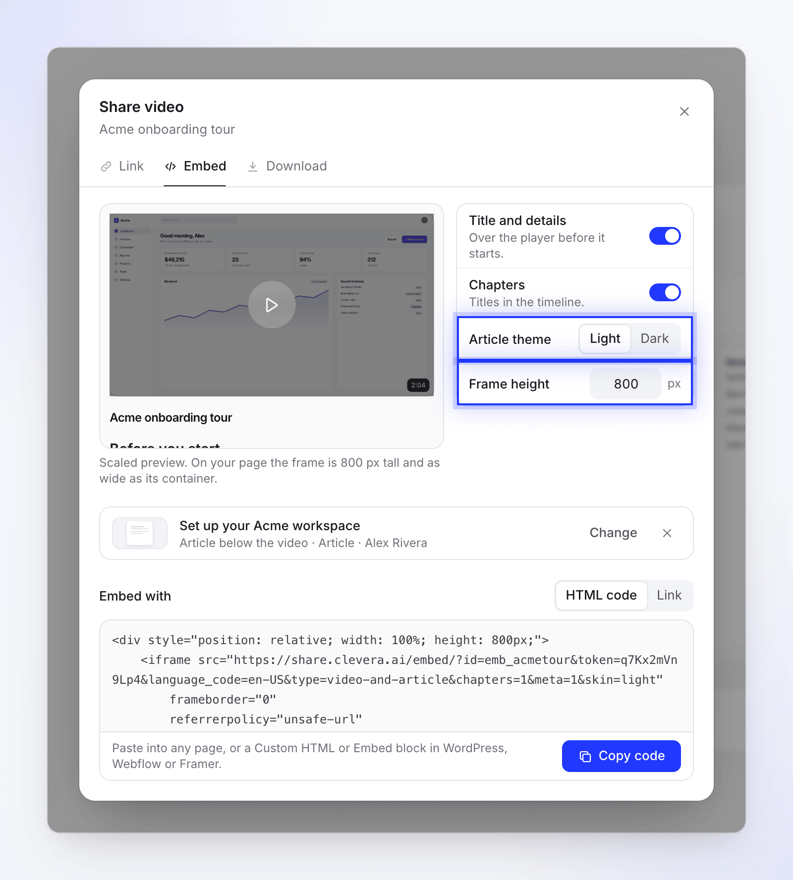Click inside the embed code box
793x880 pixels.
coord(396,676)
